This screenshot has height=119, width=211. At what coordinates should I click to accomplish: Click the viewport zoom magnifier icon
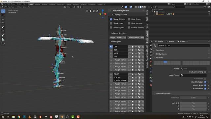click(x=97, y=11)
